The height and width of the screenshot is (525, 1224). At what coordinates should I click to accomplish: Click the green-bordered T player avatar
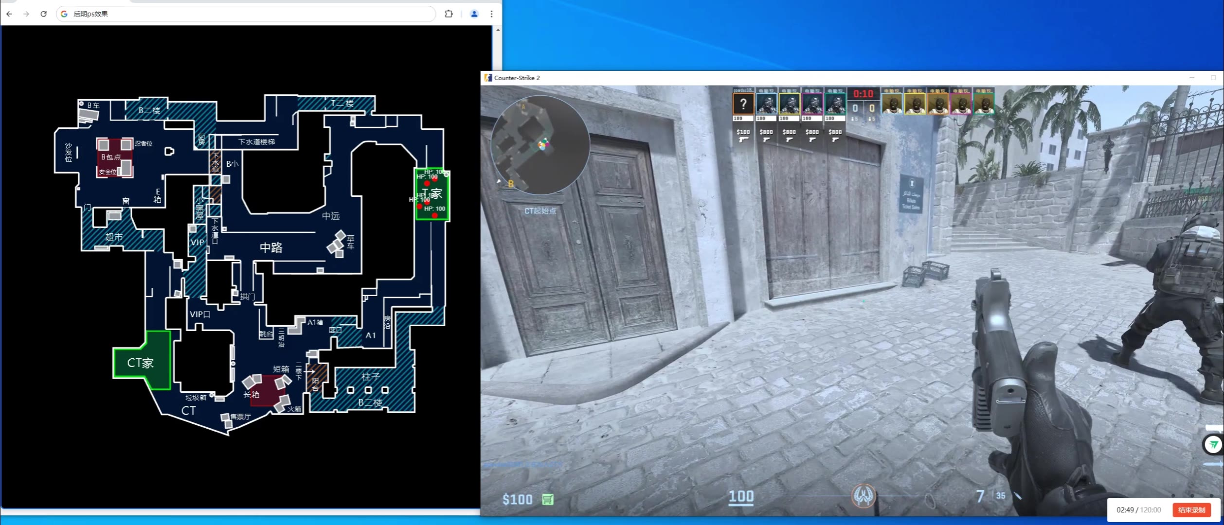point(984,104)
